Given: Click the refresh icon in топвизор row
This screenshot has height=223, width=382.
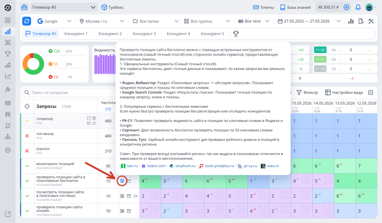Looking at the screenshot, I should tap(94, 123).
